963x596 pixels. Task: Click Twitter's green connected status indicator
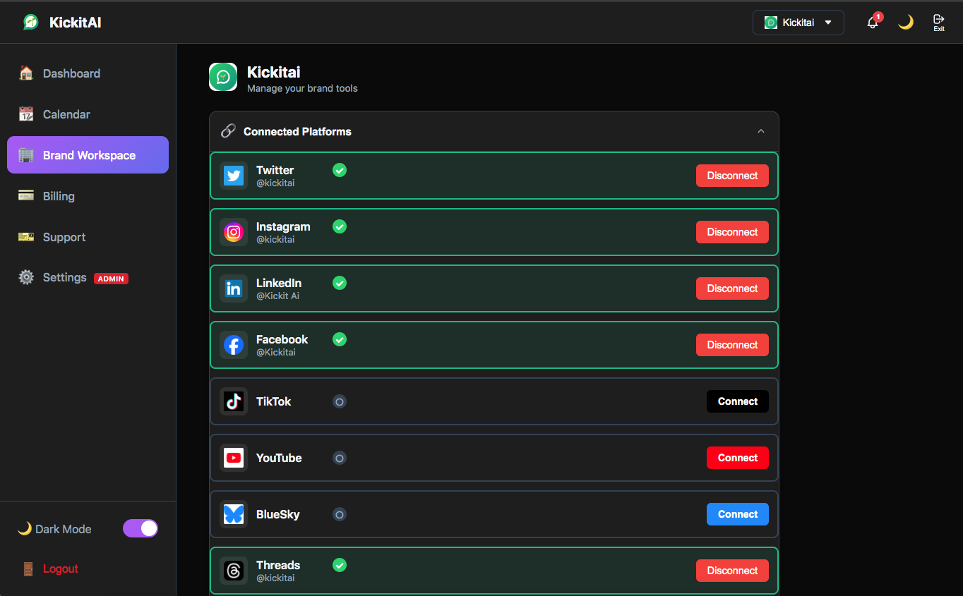pos(340,170)
